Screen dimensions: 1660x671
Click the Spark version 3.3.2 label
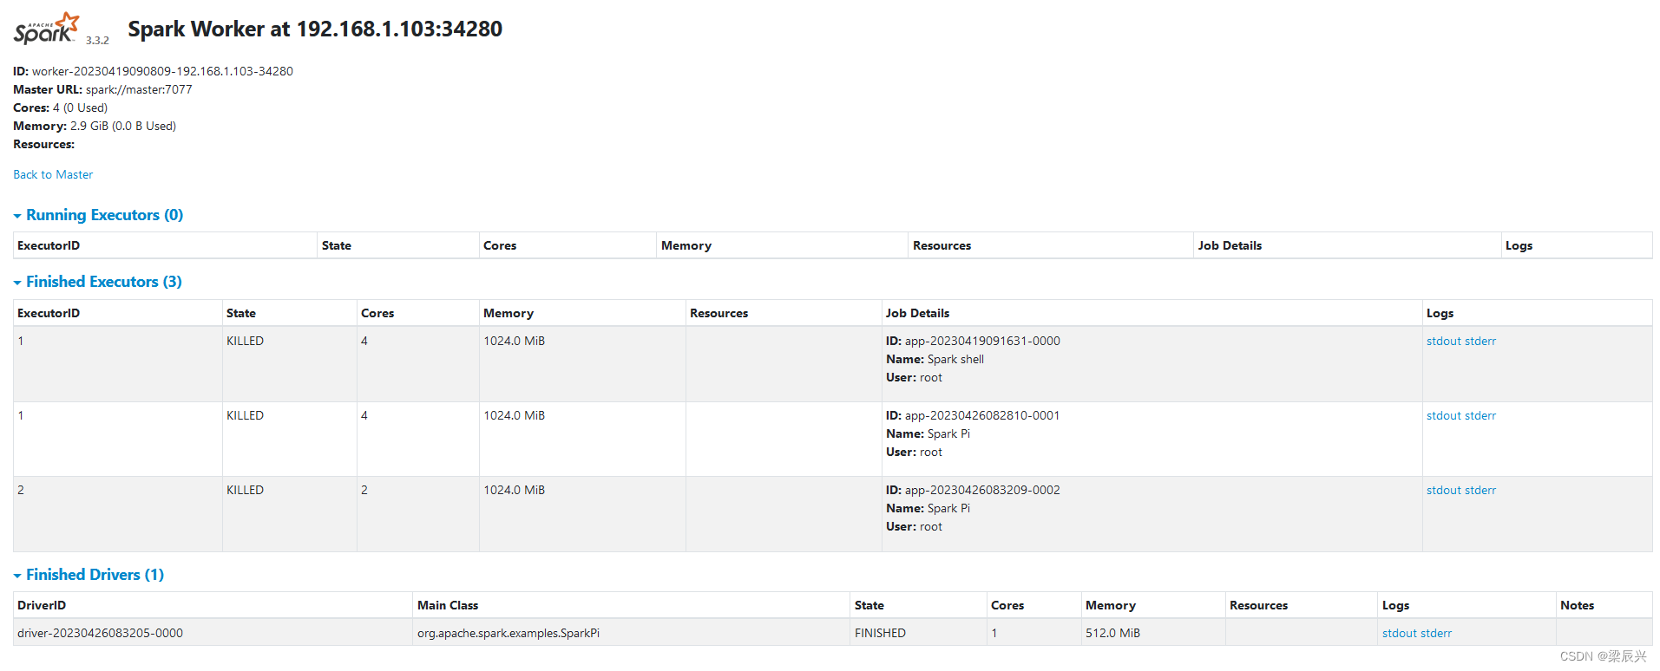97,40
